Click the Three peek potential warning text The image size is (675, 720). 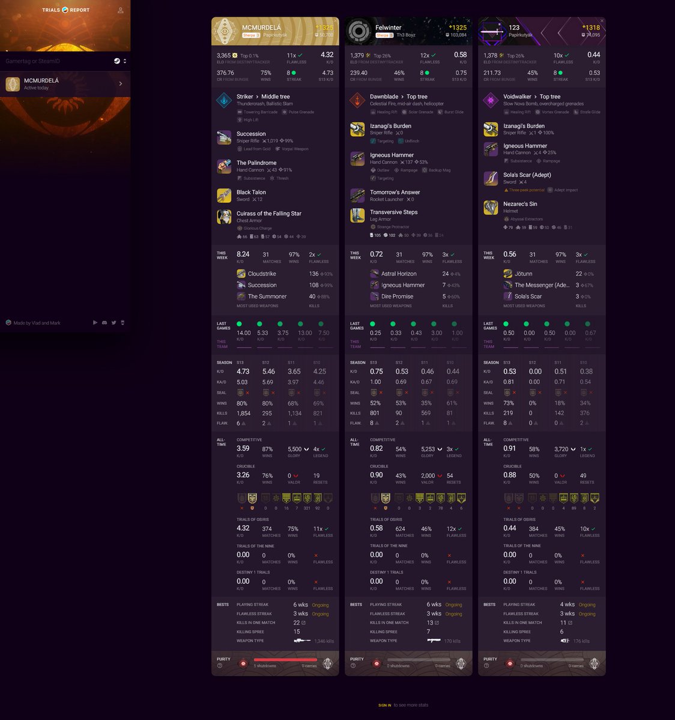[527, 190]
